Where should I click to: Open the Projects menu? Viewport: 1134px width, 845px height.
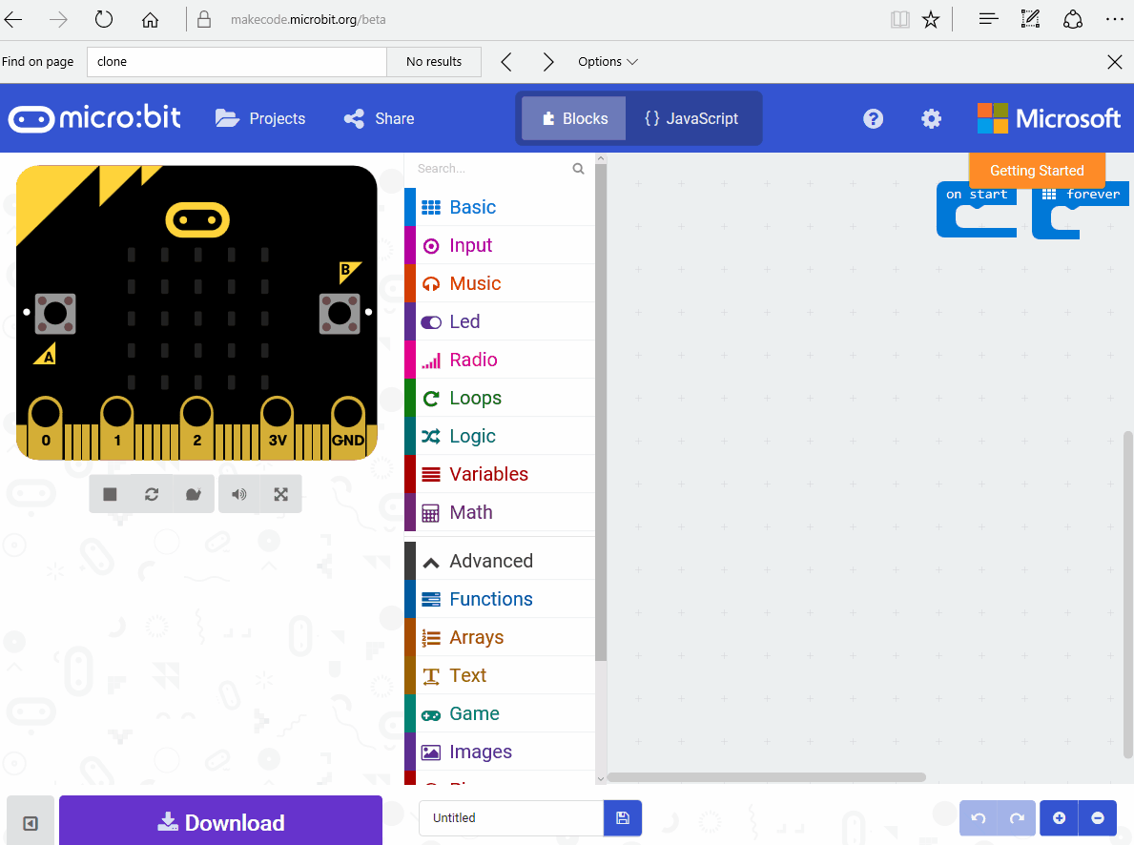click(260, 118)
